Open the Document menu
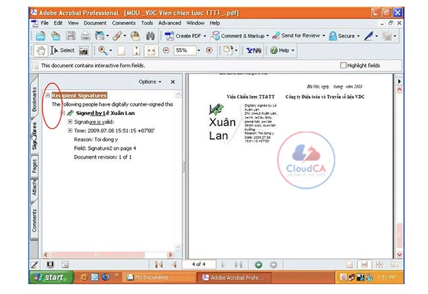The height and width of the screenshot is (294, 428). coord(95,23)
